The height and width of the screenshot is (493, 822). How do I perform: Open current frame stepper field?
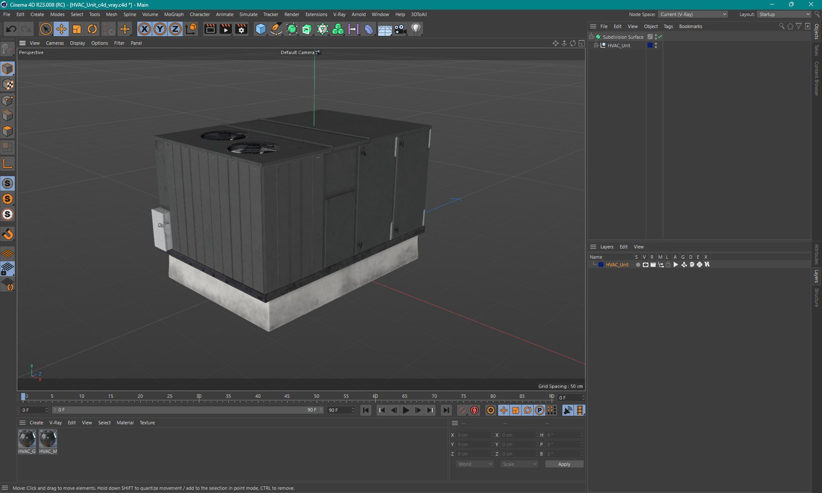coord(571,398)
